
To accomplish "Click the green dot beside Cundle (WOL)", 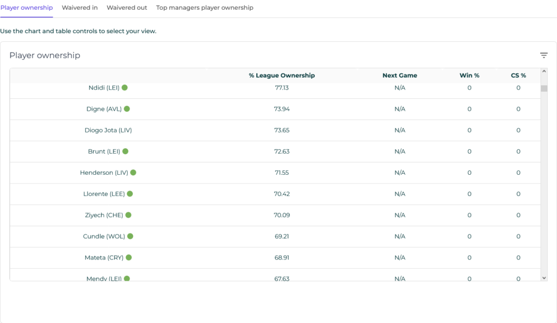I will click(x=131, y=236).
